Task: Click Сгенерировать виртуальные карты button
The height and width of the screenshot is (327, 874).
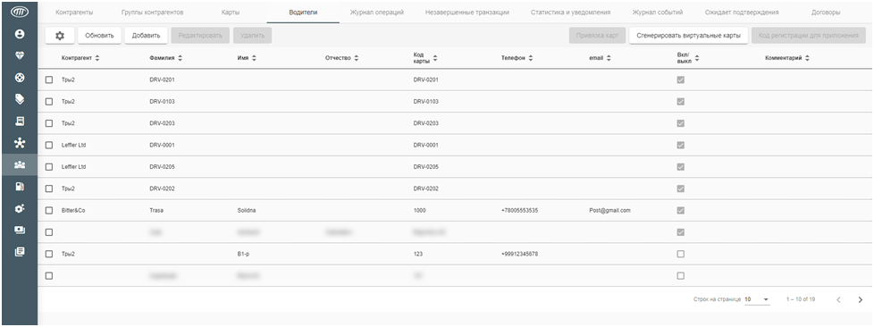Action: coord(688,35)
